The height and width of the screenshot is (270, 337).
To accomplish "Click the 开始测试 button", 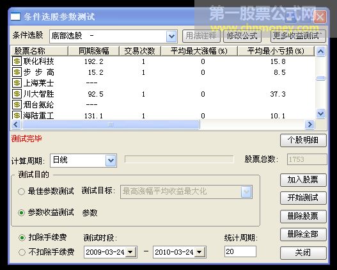I will click(303, 198).
